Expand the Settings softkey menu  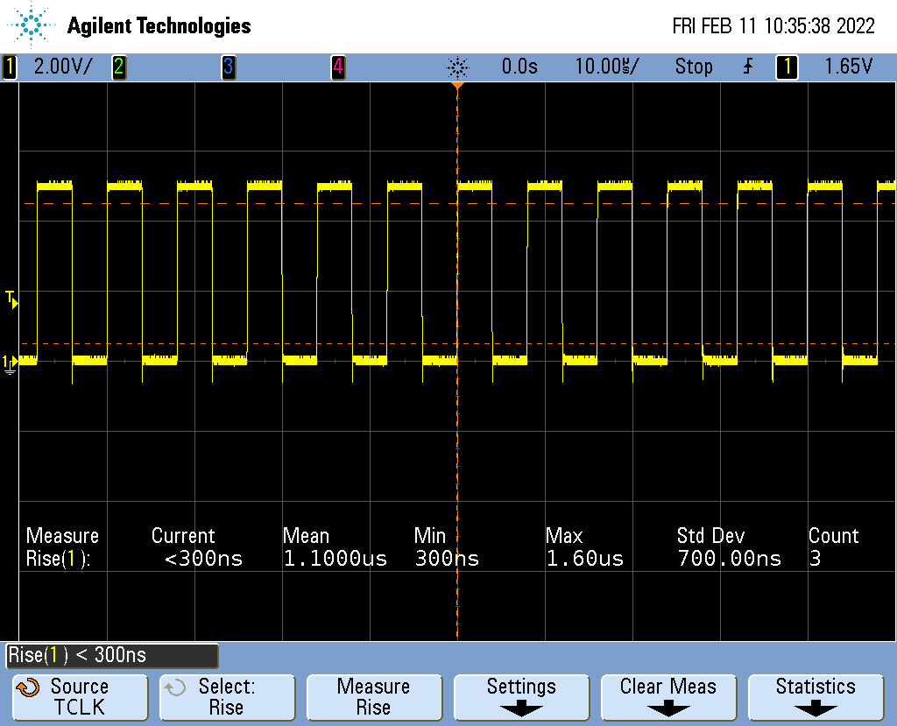pos(521,697)
